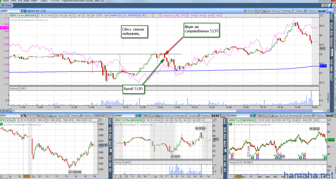
Task: Click the Volume 2,500 study label
Action: [x=17, y=88]
